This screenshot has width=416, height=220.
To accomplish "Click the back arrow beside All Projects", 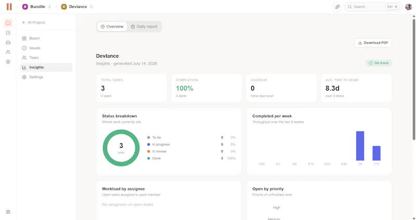I will pos(24,22).
